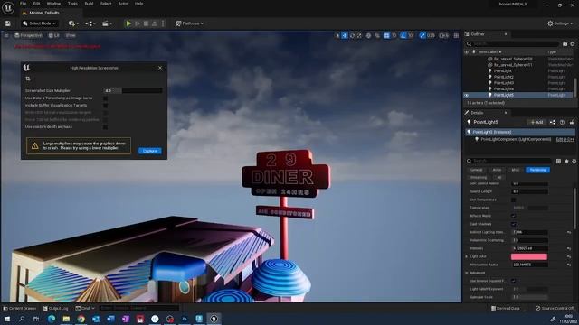Open the Cinematics clapperboard dropdown
This screenshot has width=579, height=325.
click(107, 23)
